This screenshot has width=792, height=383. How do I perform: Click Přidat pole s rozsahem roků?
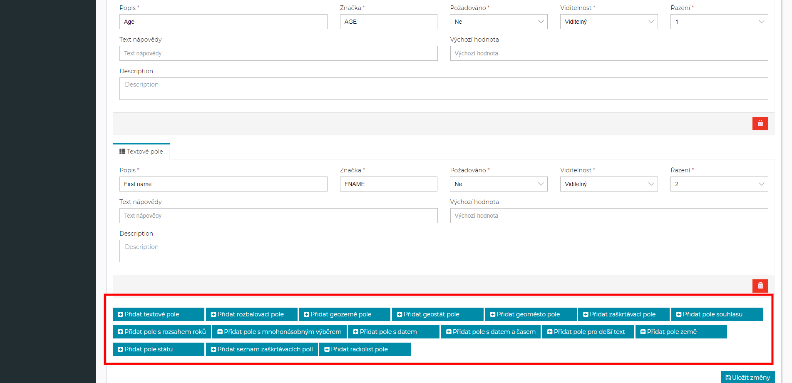click(x=162, y=332)
